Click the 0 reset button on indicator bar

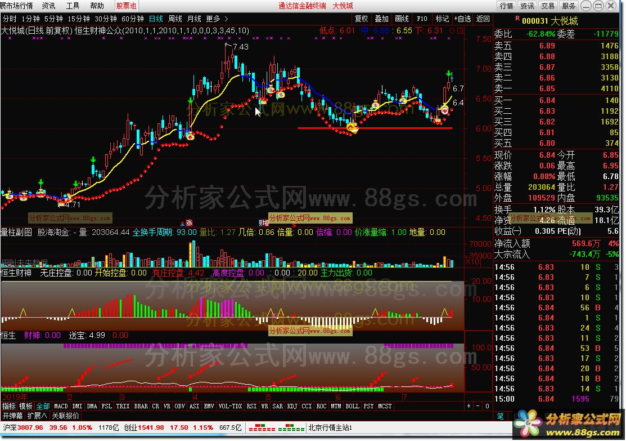coord(487,406)
